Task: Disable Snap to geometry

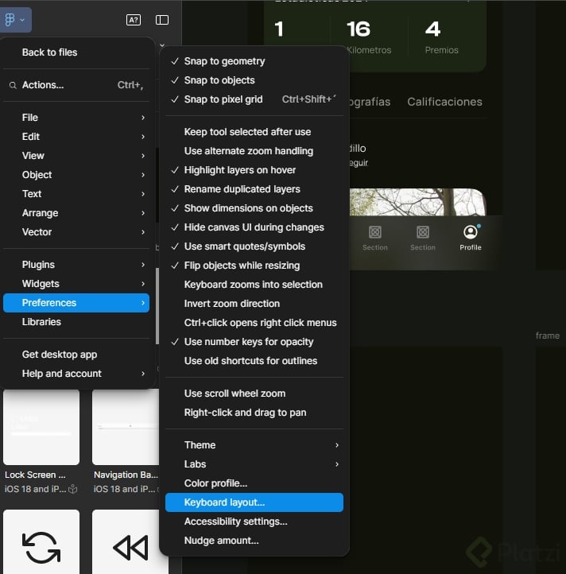Action: coord(254,61)
